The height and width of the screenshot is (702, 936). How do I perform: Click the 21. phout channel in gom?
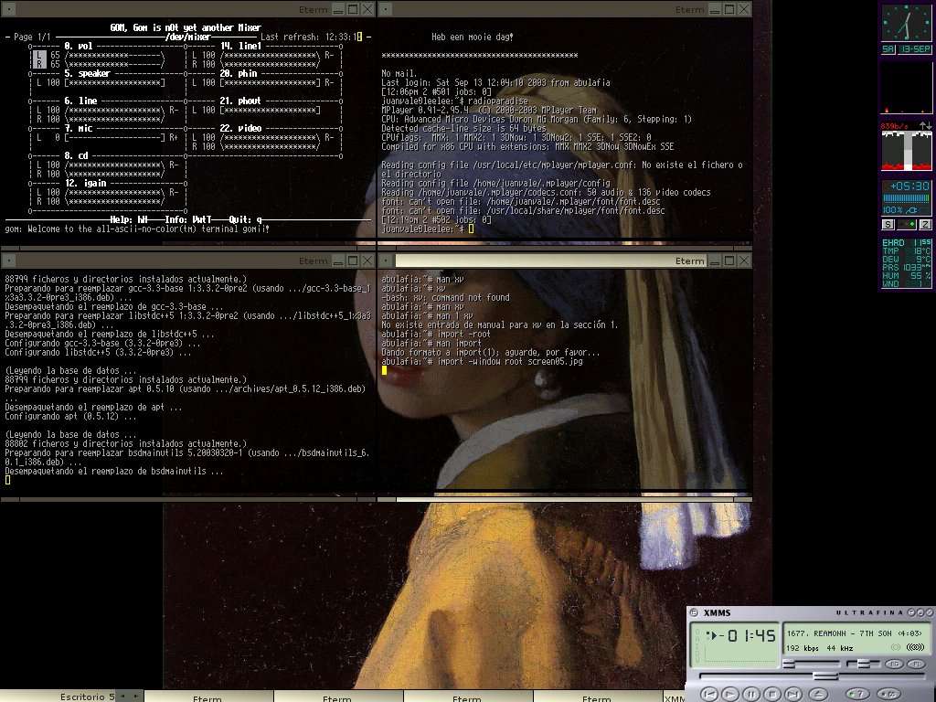click(240, 101)
